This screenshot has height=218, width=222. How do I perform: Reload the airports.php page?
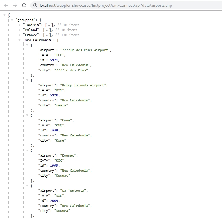[24, 5]
